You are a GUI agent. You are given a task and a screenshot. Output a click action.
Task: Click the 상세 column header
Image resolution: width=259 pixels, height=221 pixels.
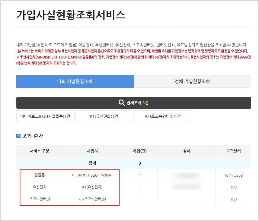[x=187, y=151]
